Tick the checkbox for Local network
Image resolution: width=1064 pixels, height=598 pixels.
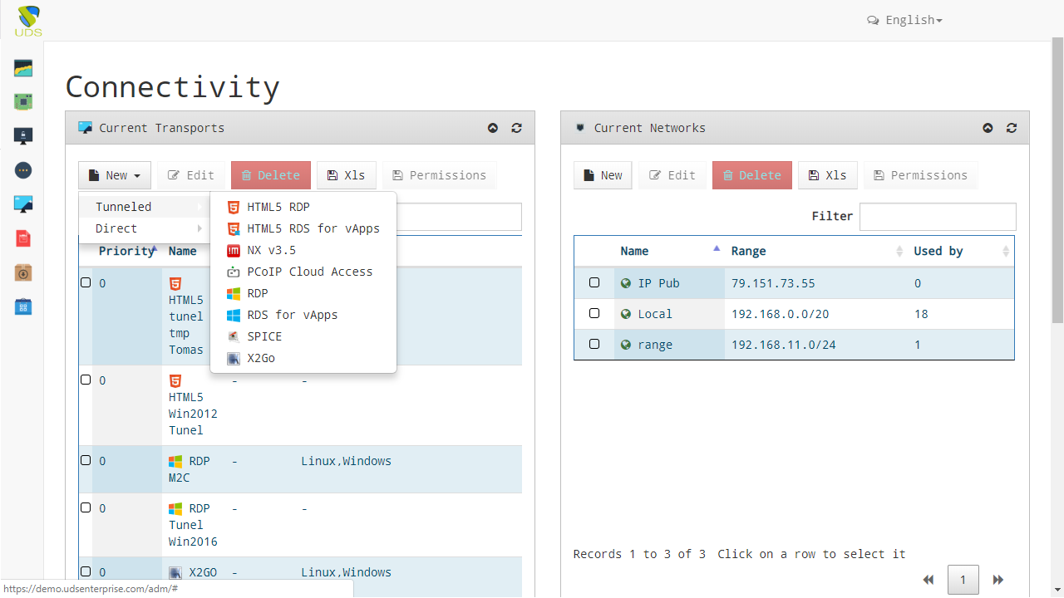click(x=594, y=314)
